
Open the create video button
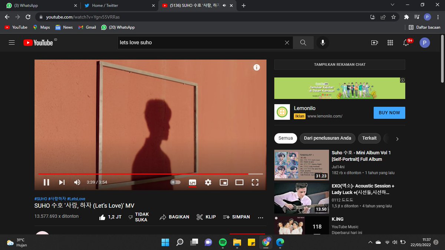coord(375,43)
